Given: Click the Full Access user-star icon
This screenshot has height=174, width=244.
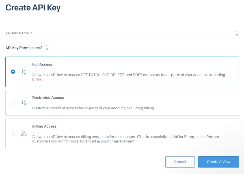Looking at the screenshot, I should pos(23,72).
